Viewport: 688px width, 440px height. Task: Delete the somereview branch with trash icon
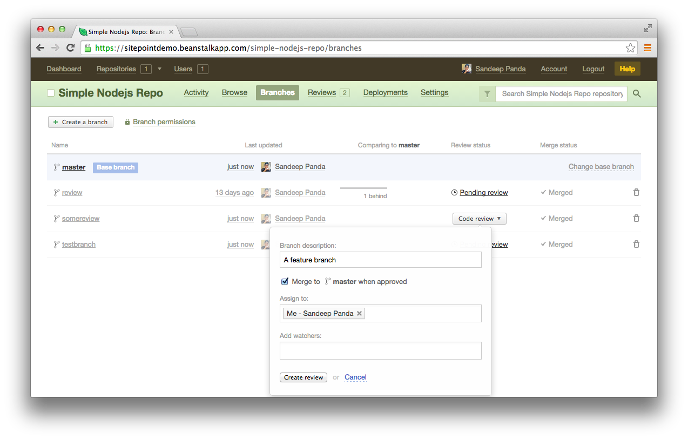[636, 218]
